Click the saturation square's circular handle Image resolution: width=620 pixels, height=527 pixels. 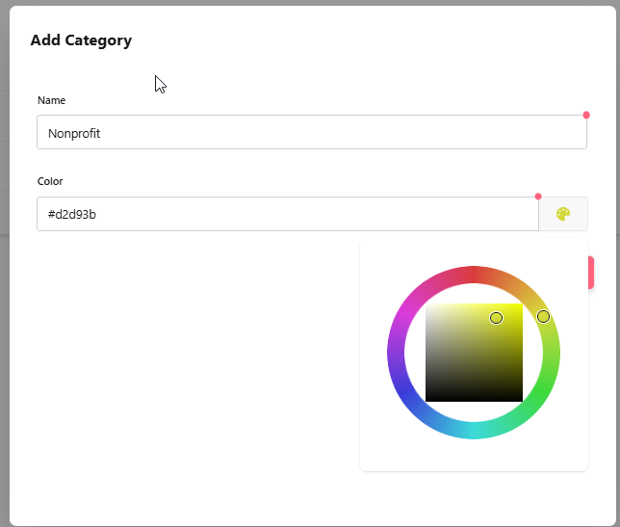(x=496, y=318)
